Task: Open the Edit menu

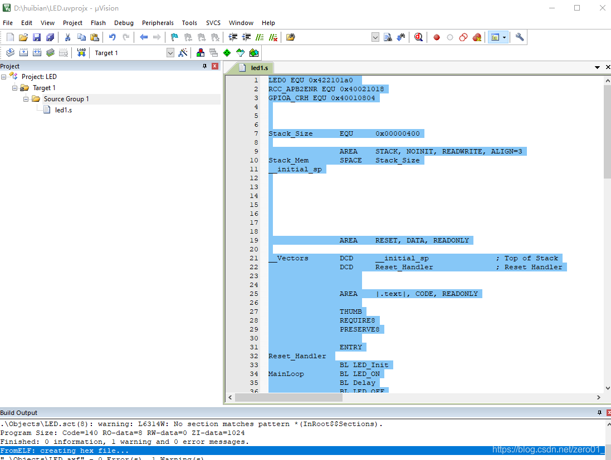Action: pos(27,23)
